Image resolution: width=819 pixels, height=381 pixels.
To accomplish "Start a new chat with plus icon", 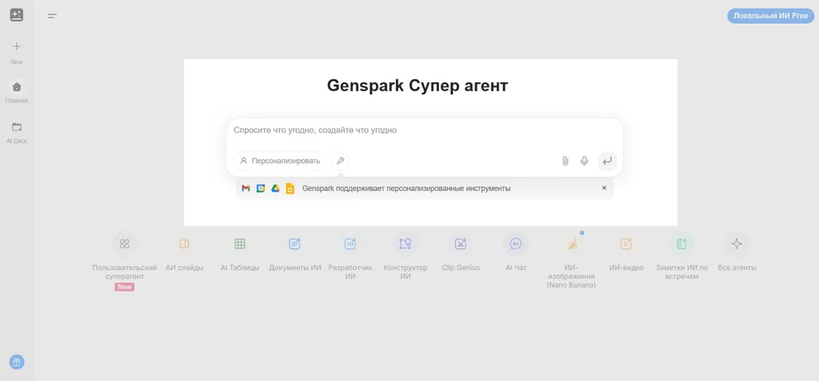I will click(x=17, y=47).
